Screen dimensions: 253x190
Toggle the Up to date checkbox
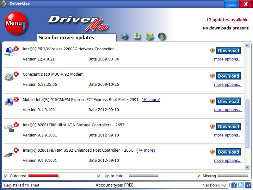coord(99,176)
